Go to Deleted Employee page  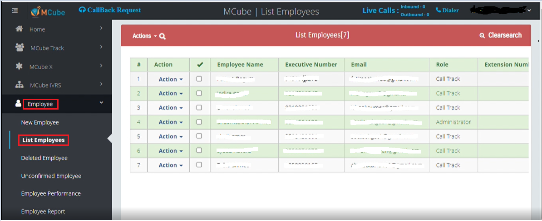coord(44,158)
